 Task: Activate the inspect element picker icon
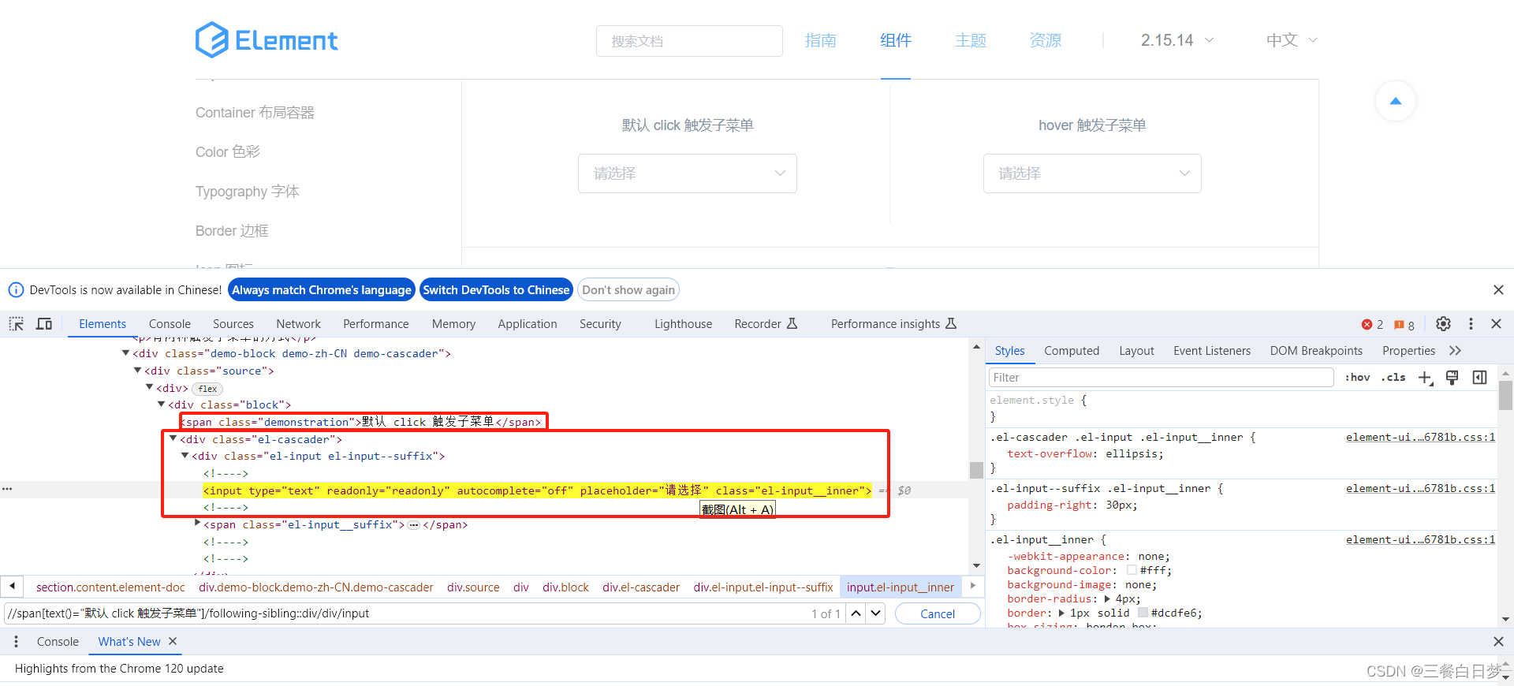tap(17, 324)
